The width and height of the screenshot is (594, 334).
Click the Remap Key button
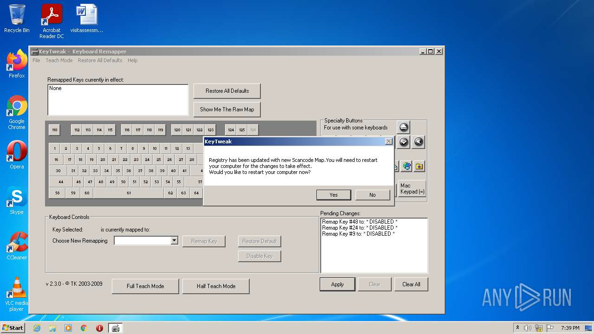click(x=204, y=241)
